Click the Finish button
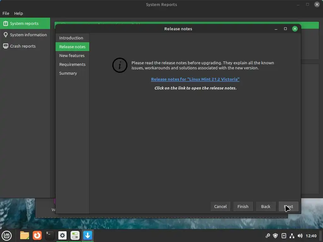Image resolution: width=323 pixels, height=242 pixels. [243, 206]
